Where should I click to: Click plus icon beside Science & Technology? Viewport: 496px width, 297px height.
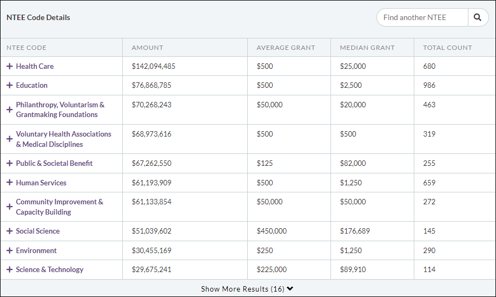[9, 269]
